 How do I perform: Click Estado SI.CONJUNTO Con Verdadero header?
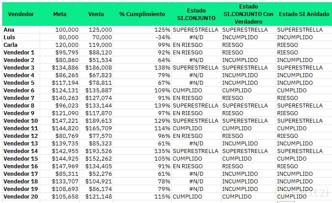(x=248, y=14)
